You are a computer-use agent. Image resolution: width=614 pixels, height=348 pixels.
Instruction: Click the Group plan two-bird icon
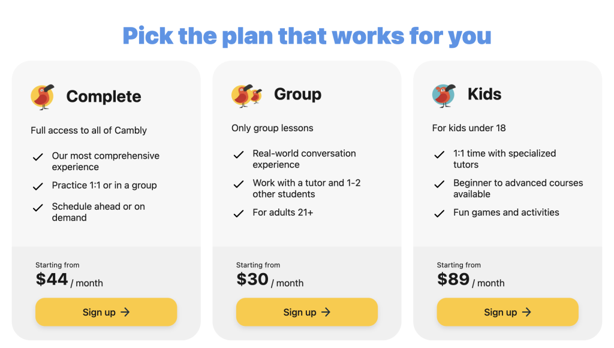pyautogui.click(x=246, y=95)
